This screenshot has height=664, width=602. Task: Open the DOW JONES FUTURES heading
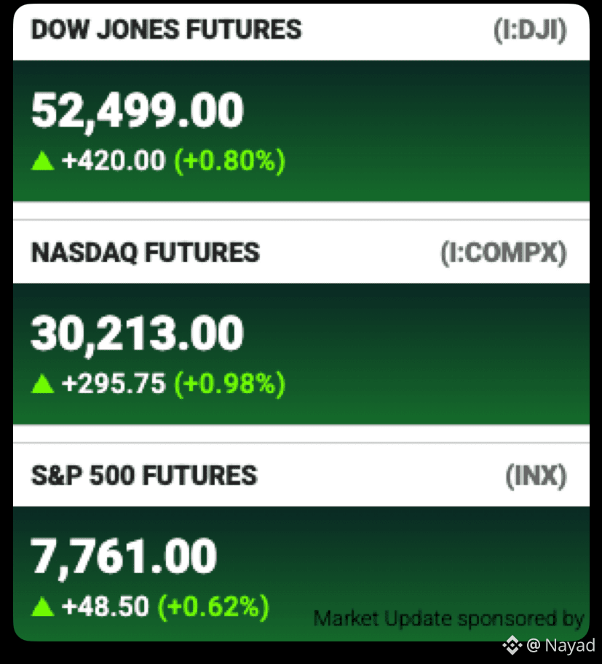167,30
